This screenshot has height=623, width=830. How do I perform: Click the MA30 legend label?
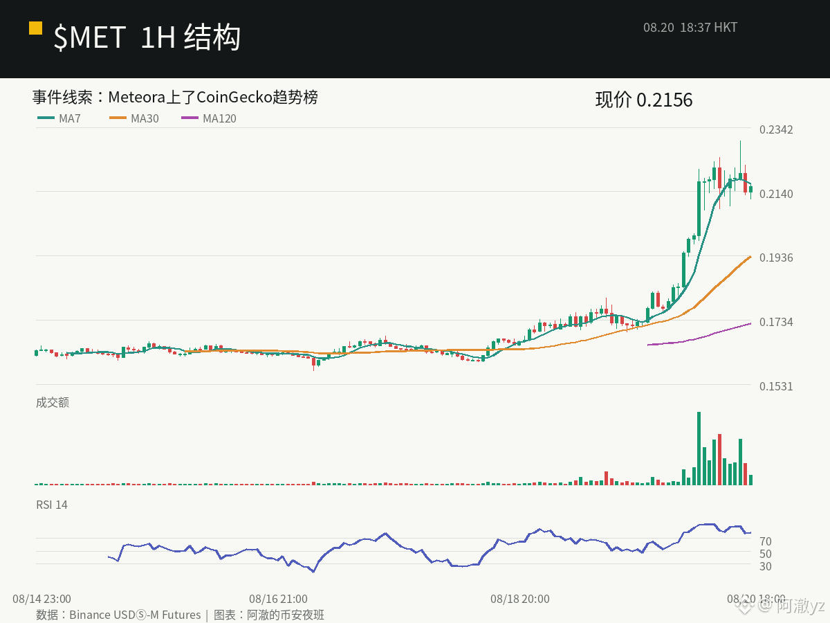pyautogui.click(x=145, y=118)
